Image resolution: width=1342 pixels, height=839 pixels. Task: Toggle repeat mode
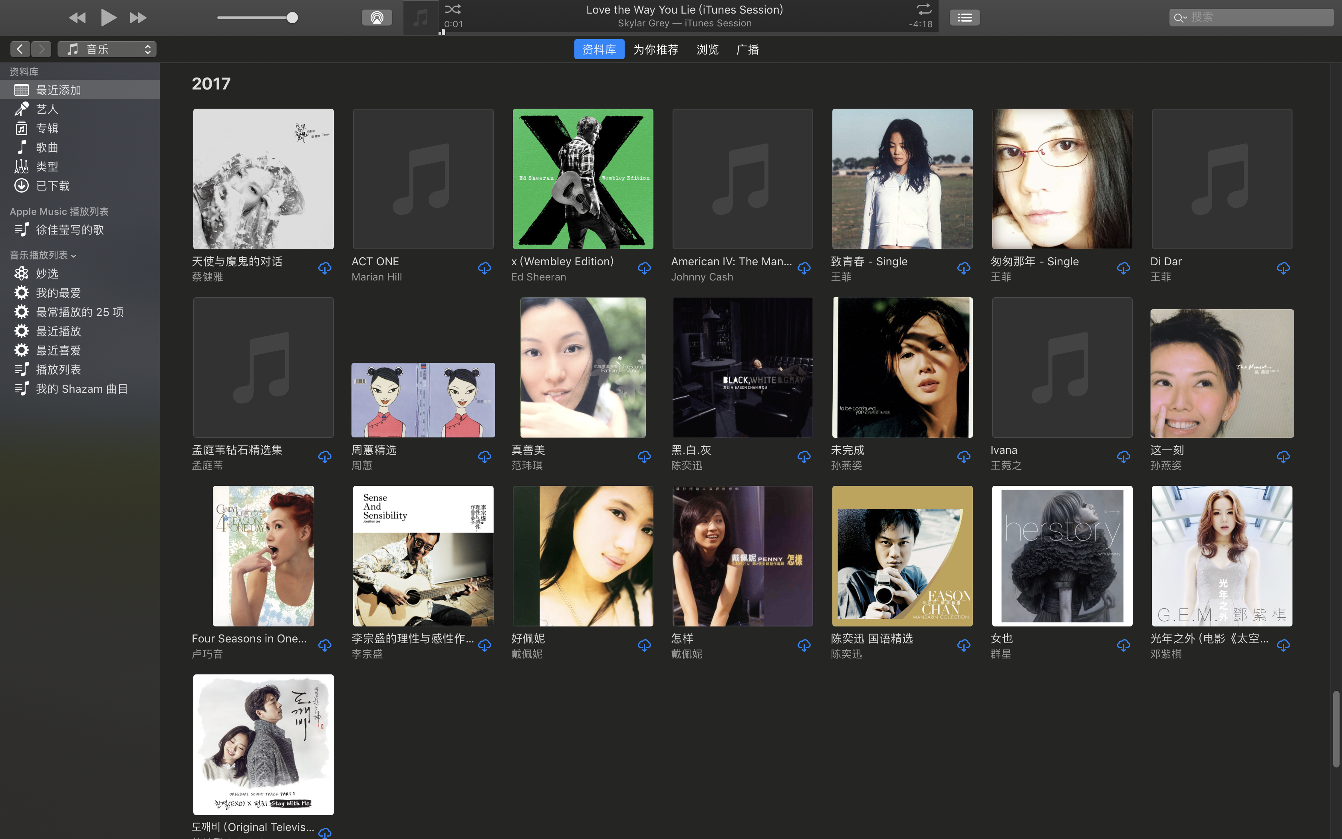(x=923, y=9)
